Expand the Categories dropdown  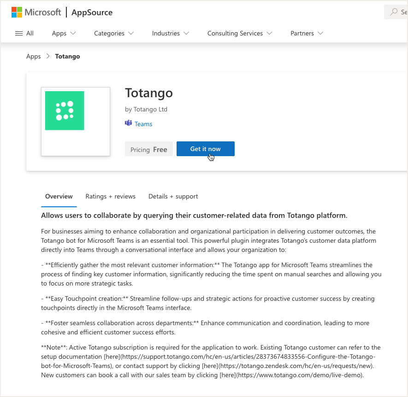coord(114,33)
